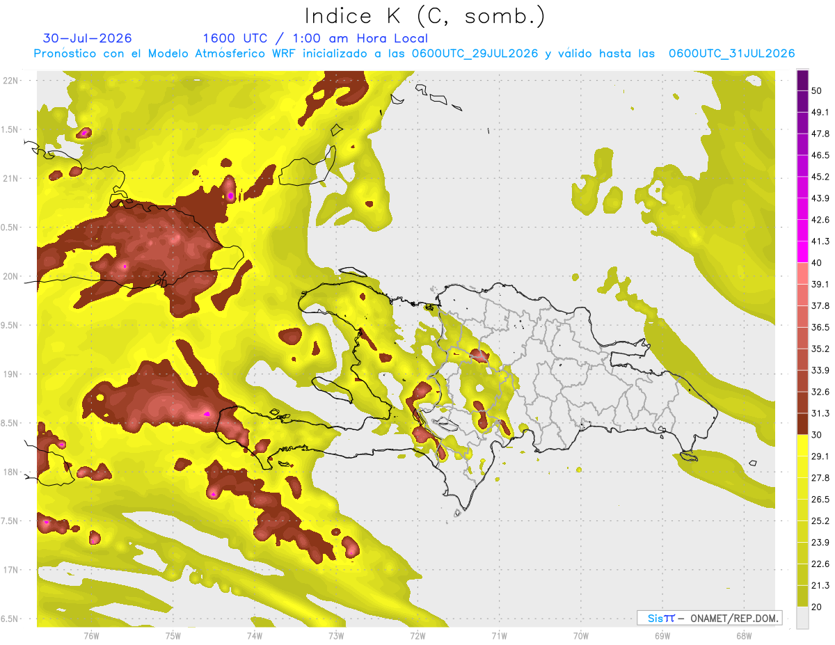Viewport: 835px width, 645px height.
Task: Select the date label '30-Jul-2026'
Action: click(x=88, y=38)
